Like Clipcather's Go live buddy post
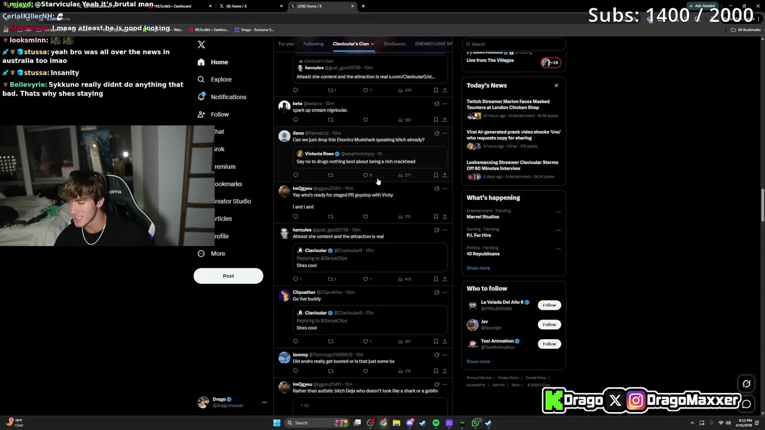Screen dimensions: 765x430 click(x=367, y=342)
